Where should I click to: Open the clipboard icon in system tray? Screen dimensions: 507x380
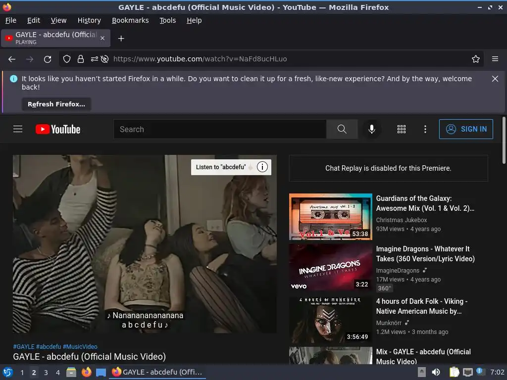coord(454,372)
